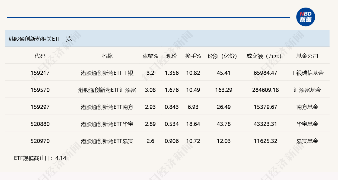
Task: Open 港股通创新药ETF南方 entry
Action: point(107,107)
